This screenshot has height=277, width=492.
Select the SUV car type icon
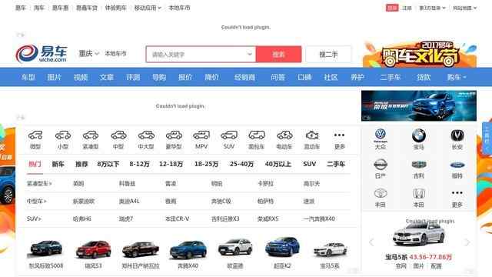(229, 135)
